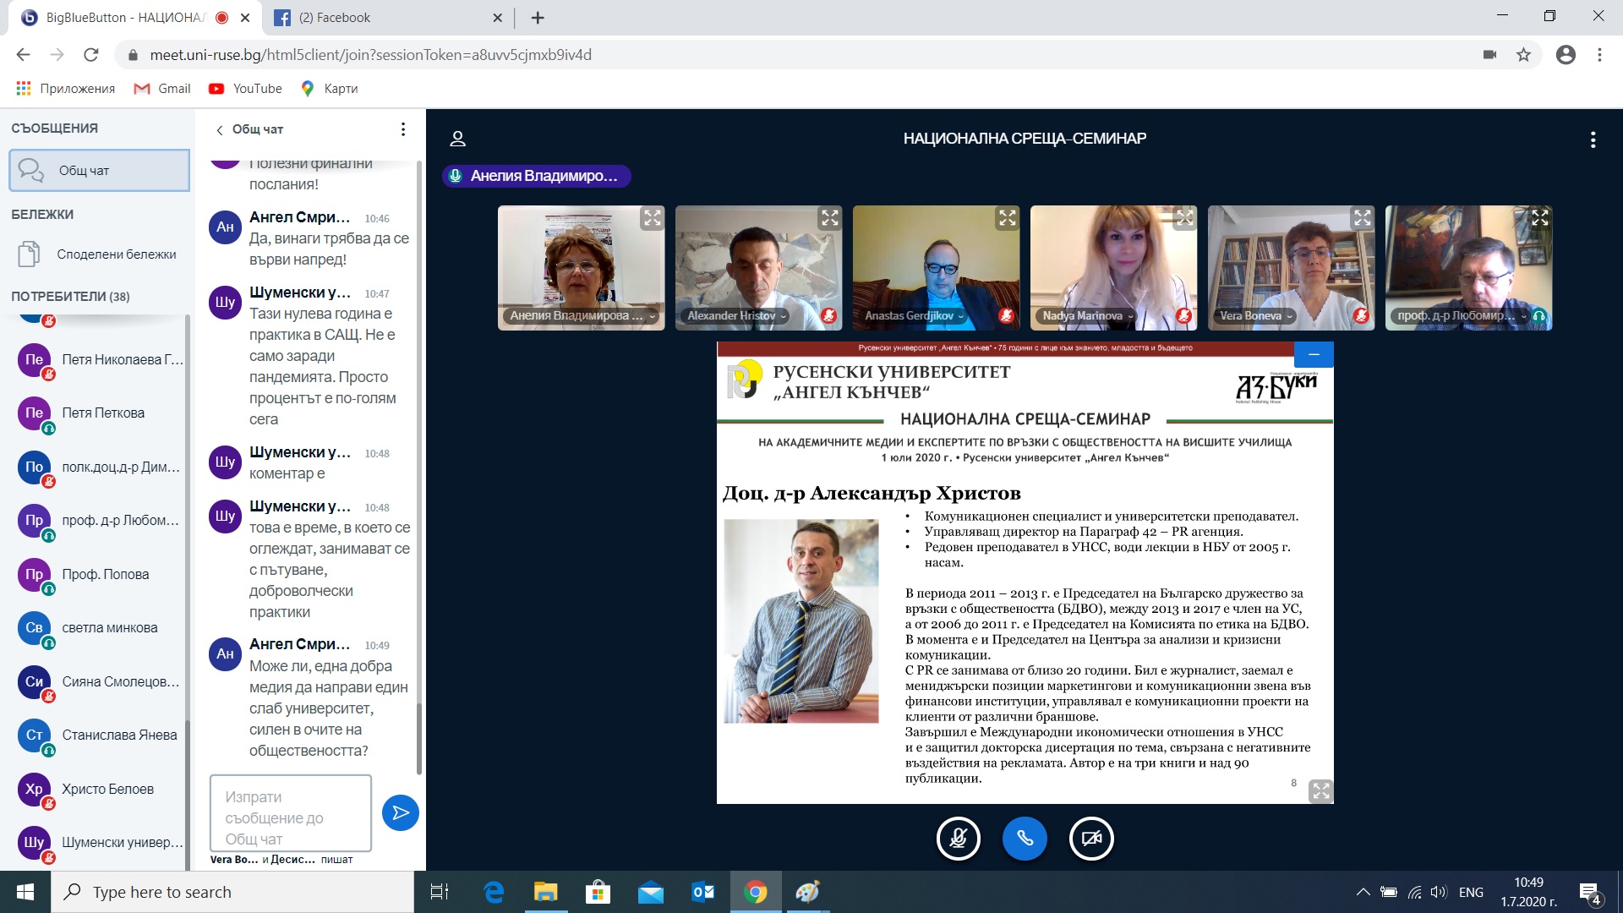Click user Христо Белоев in list
The height and width of the screenshot is (913, 1623).
pyautogui.click(x=107, y=790)
